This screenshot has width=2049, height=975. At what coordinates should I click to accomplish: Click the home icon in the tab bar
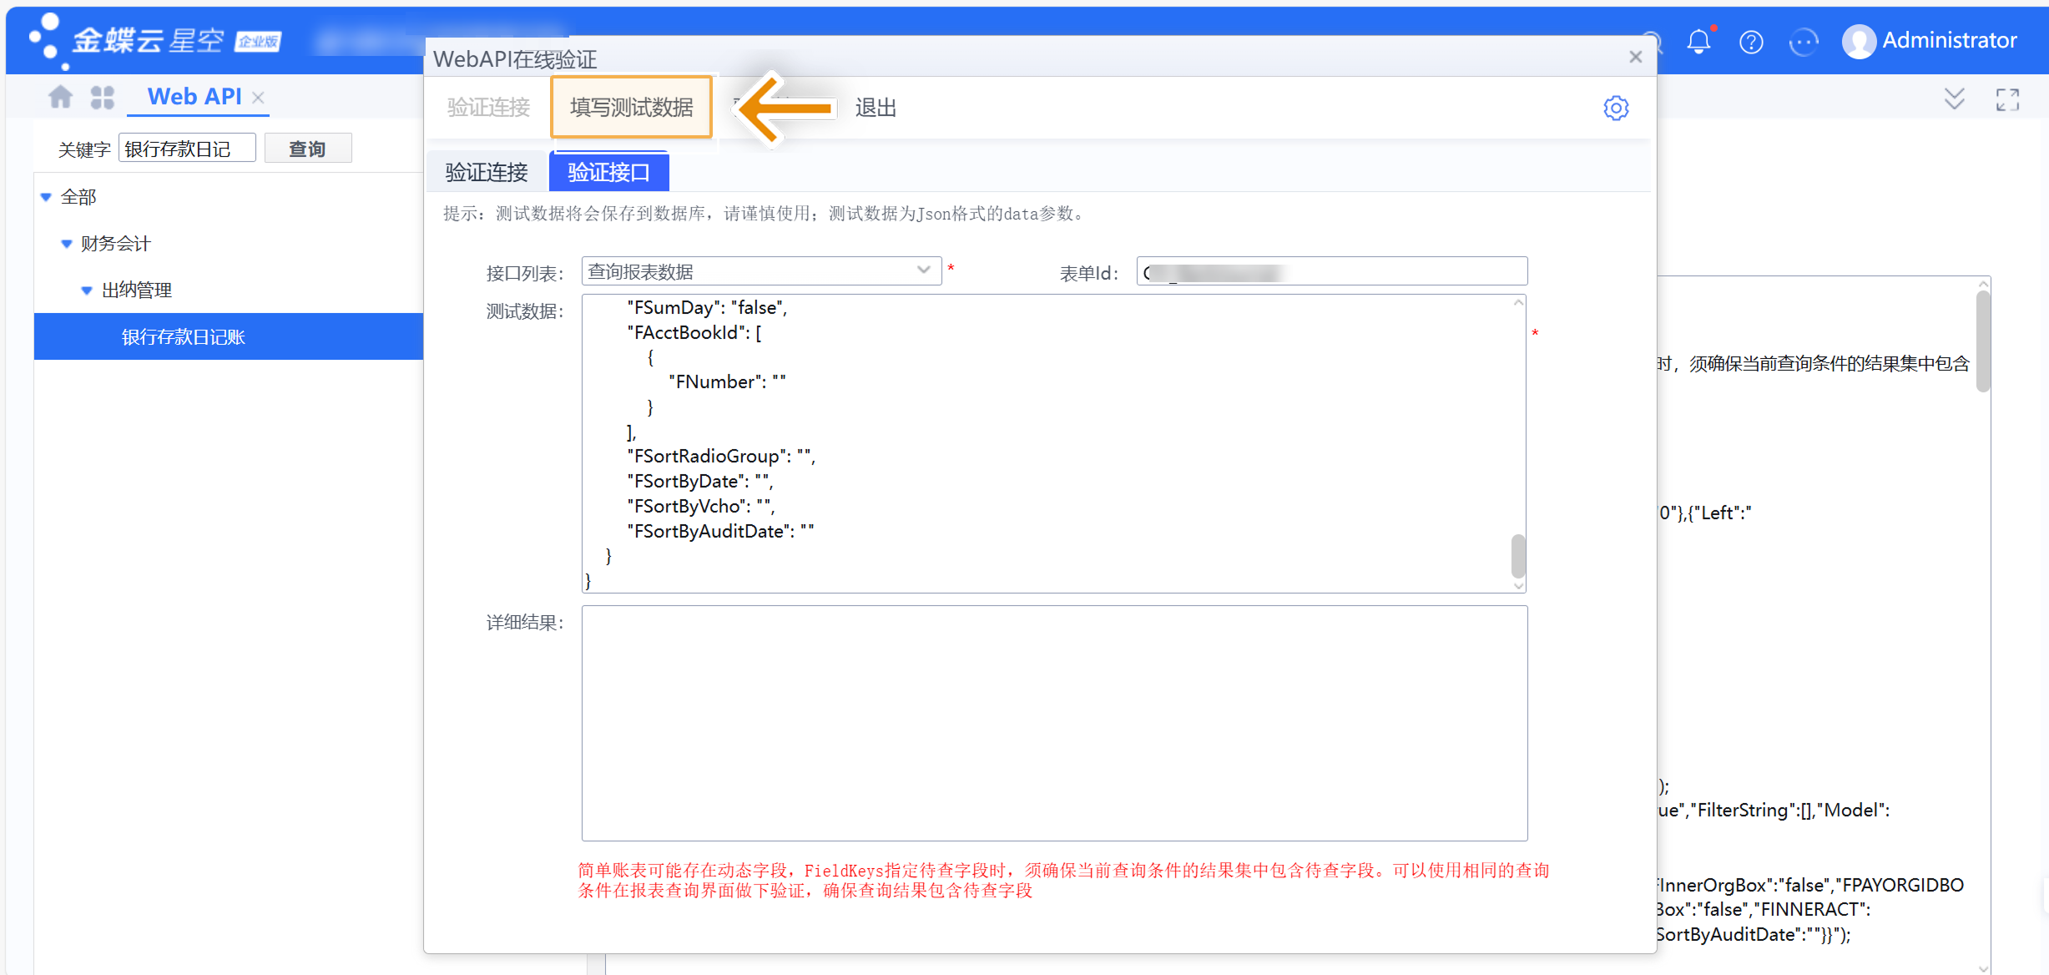point(60,98)
